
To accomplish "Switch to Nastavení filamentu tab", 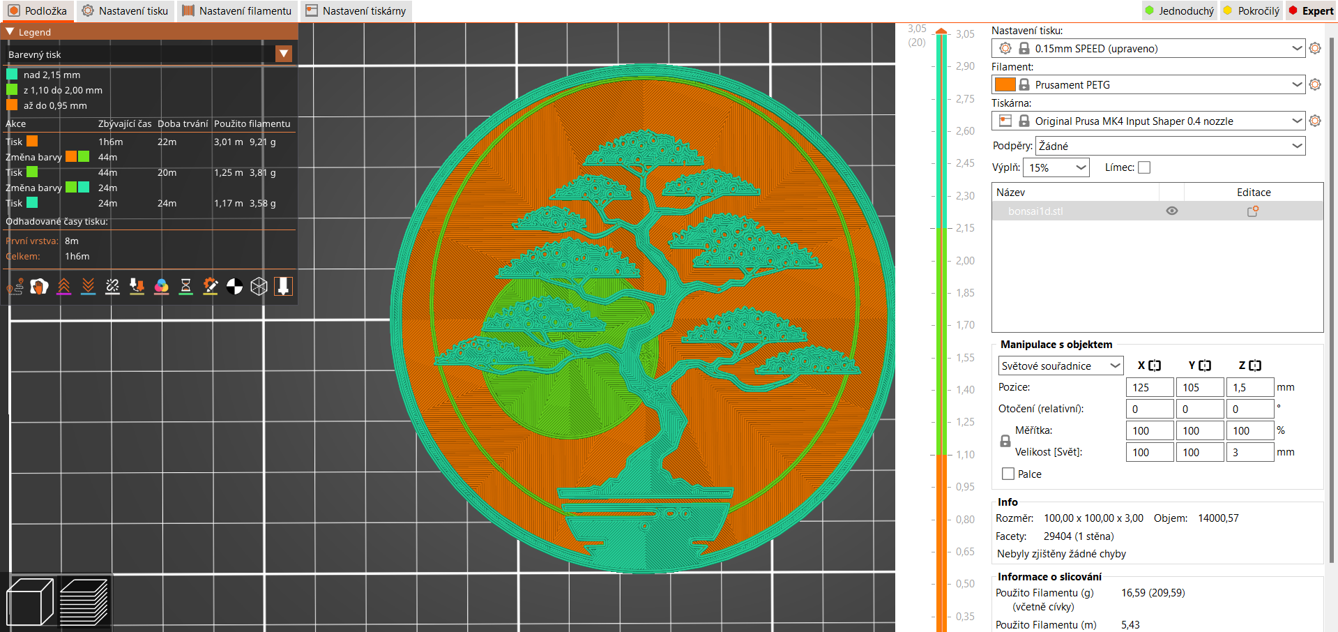I will [237, 10].
